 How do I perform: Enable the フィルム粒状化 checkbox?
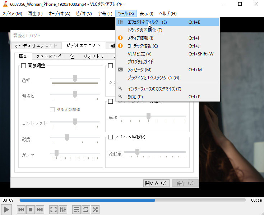click(110, 137)
